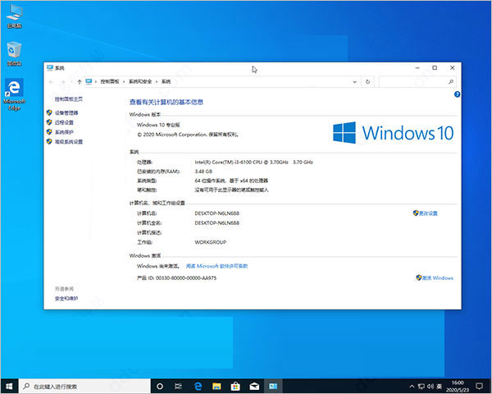Open Advanced System Settings link (高级系统设置)
Image resolution: width=492 pixels, height=394 pixels.
(x=69, y=142)
